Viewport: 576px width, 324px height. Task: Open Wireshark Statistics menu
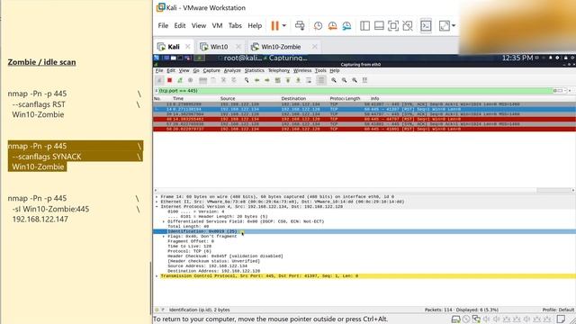tap(254, 70)
